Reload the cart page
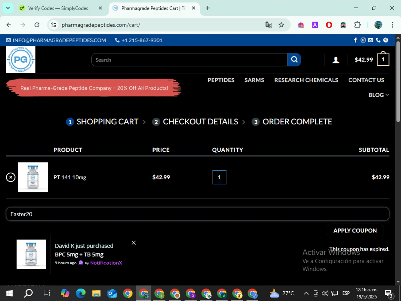This screenshot has width=401, height=301. [37, 25]
